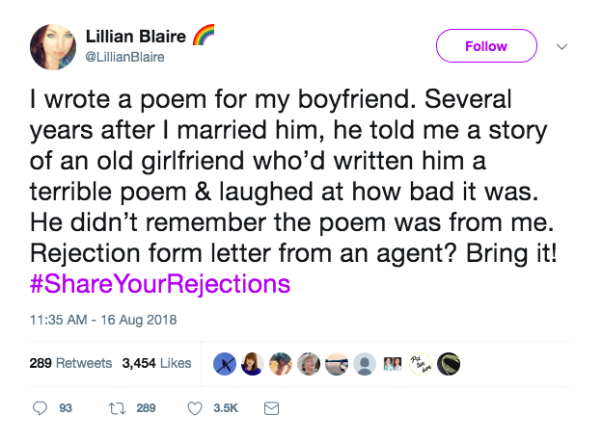Click the blue avatar with dark bird
The image size is (602, 441).
[x=224, y=363]
